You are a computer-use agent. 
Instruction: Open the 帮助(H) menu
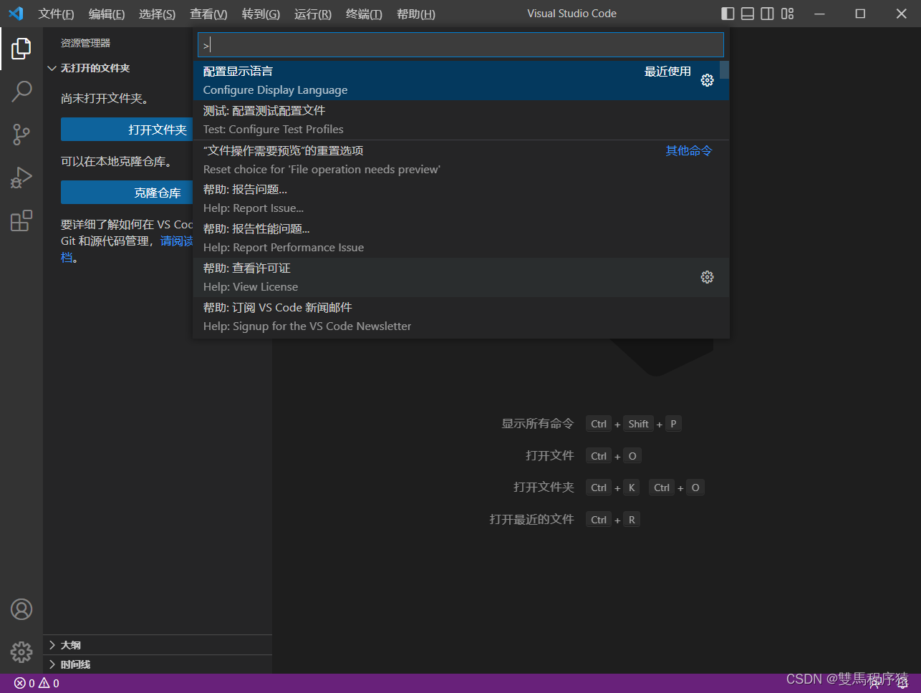[x=416, y=14]
